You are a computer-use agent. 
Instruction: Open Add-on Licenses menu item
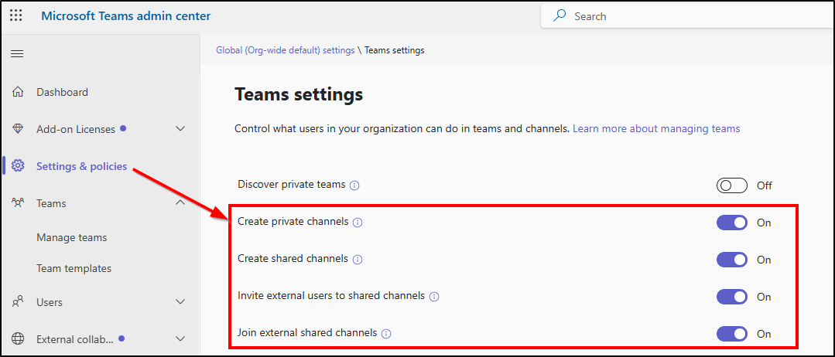[76, 129]
